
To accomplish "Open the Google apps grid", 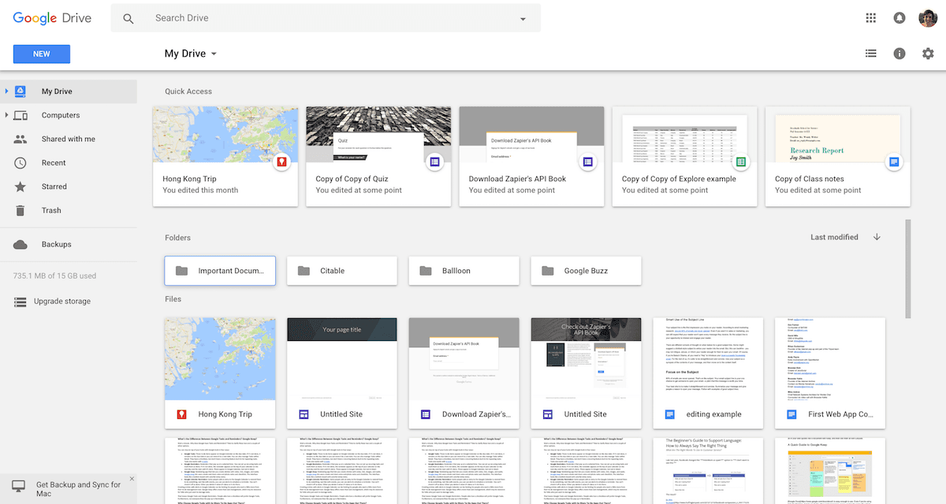I will click(871, 18).
